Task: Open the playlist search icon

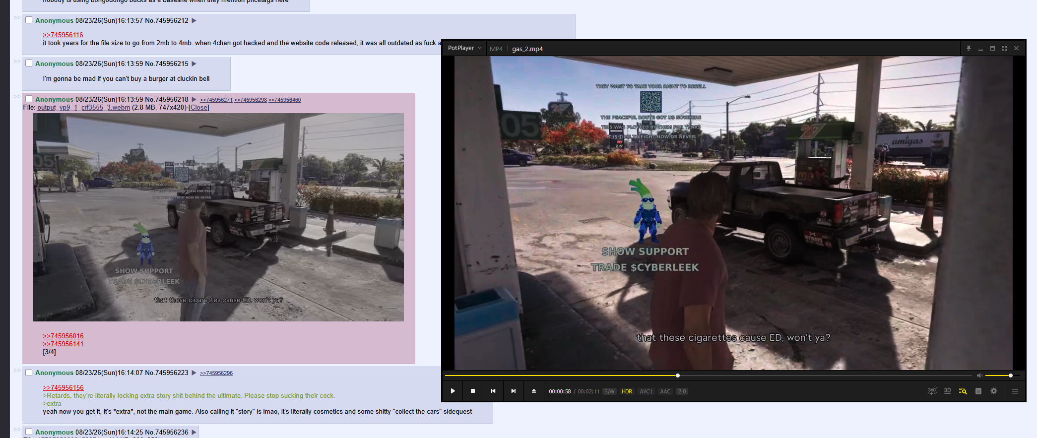Action: coord(963,391)
